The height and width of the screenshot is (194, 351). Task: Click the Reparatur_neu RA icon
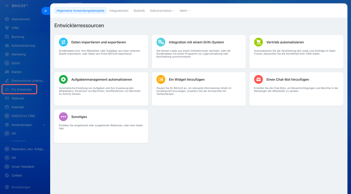(7, 149)
